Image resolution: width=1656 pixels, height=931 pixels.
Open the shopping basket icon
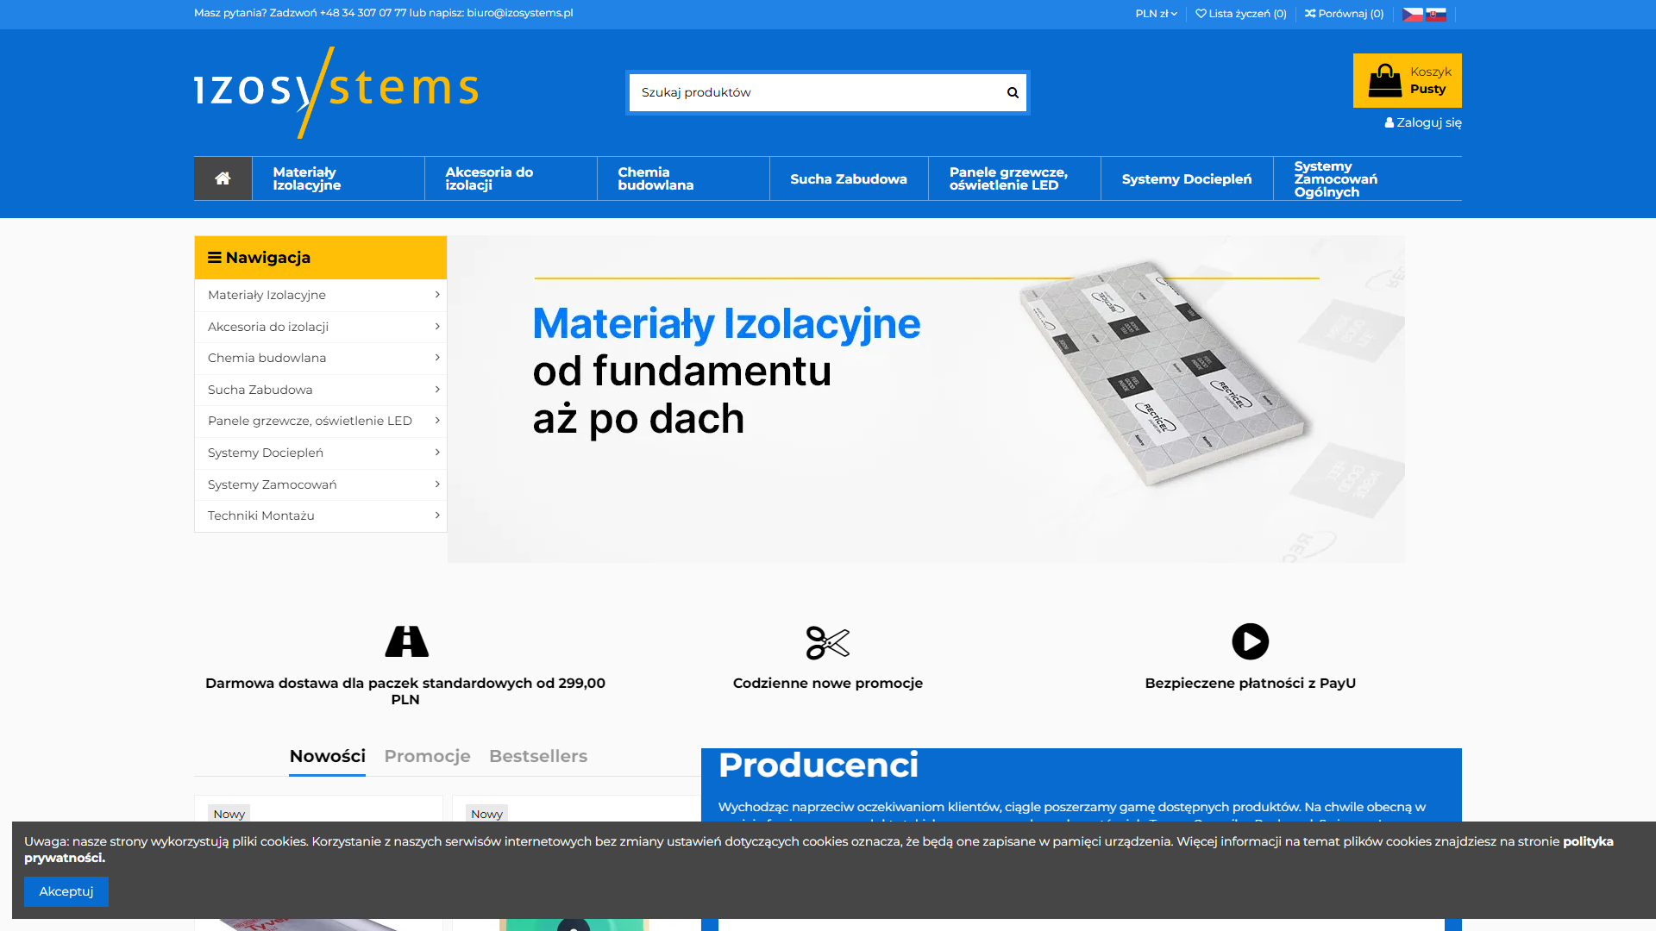pos(1385,81)
